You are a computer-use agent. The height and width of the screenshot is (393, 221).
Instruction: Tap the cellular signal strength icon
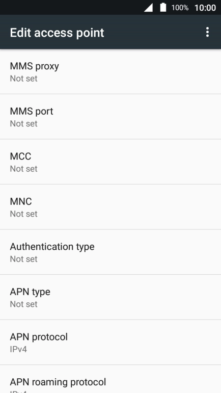148,8
